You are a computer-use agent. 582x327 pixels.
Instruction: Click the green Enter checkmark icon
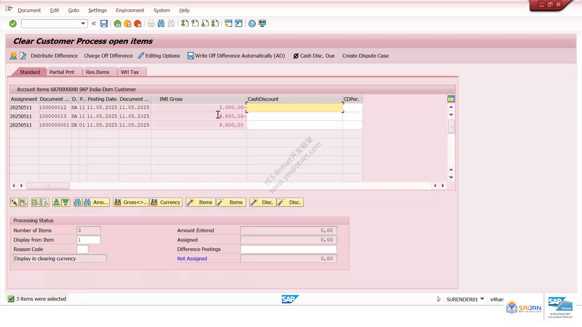(13, 24)
